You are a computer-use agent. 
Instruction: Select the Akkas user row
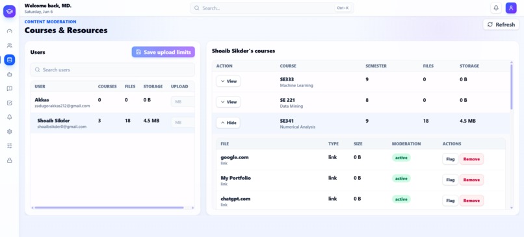coord(112,103)
